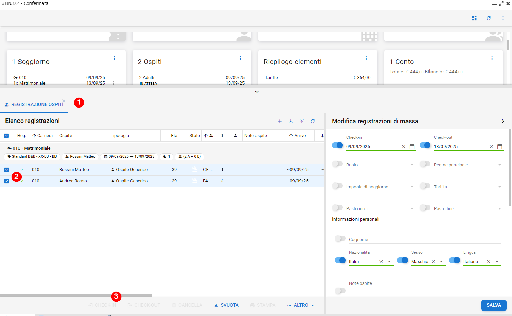Click the download icon in Elenco registrazioni
The height and width of the screenshot is (316, 512).
pos(291,121)
